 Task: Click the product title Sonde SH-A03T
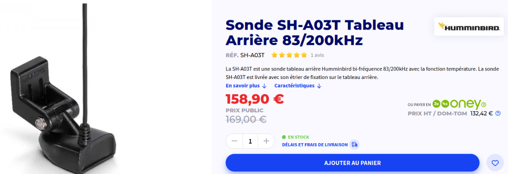(315, 33)
